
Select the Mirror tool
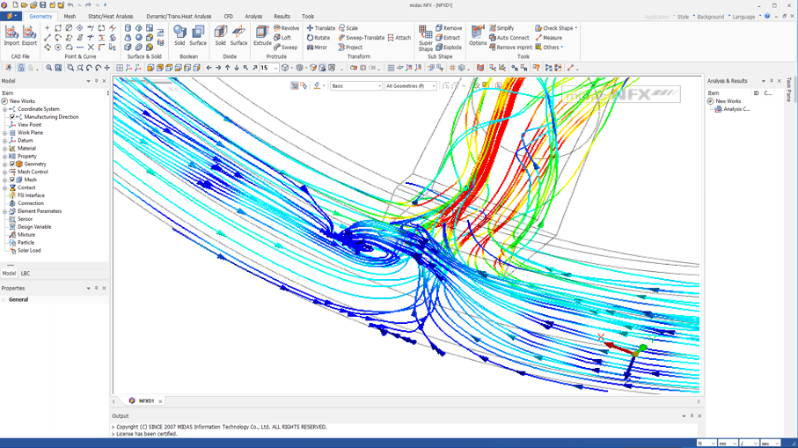point(317,48)
